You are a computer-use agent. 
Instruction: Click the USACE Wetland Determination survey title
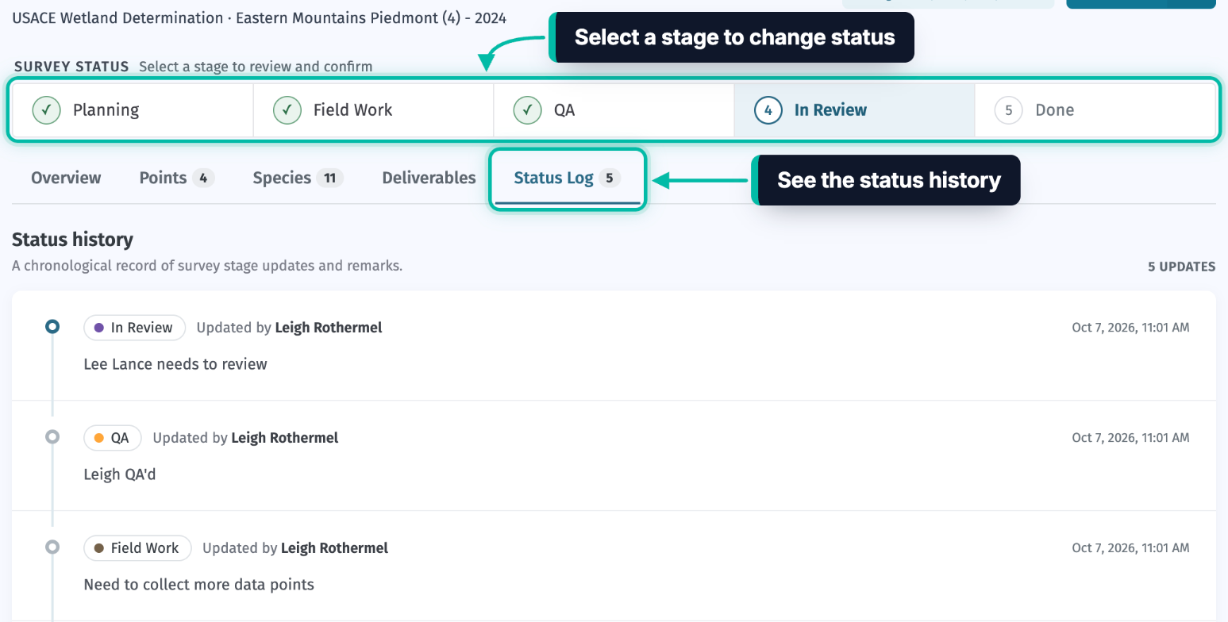click(260, 17)
